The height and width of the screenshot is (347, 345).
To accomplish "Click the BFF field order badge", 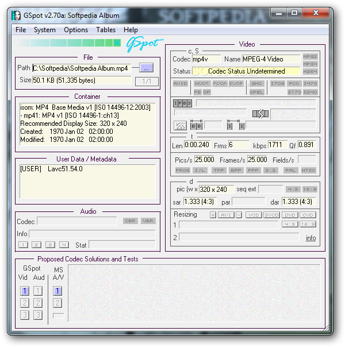I will tap(236, 171).
